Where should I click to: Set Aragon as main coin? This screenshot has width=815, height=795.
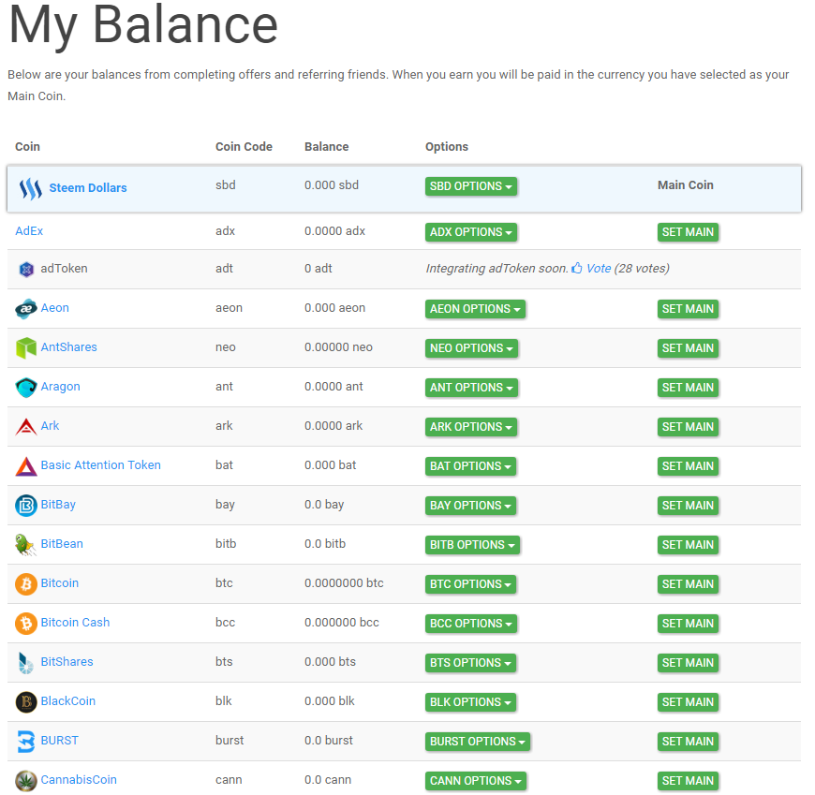tap(688, 389)
